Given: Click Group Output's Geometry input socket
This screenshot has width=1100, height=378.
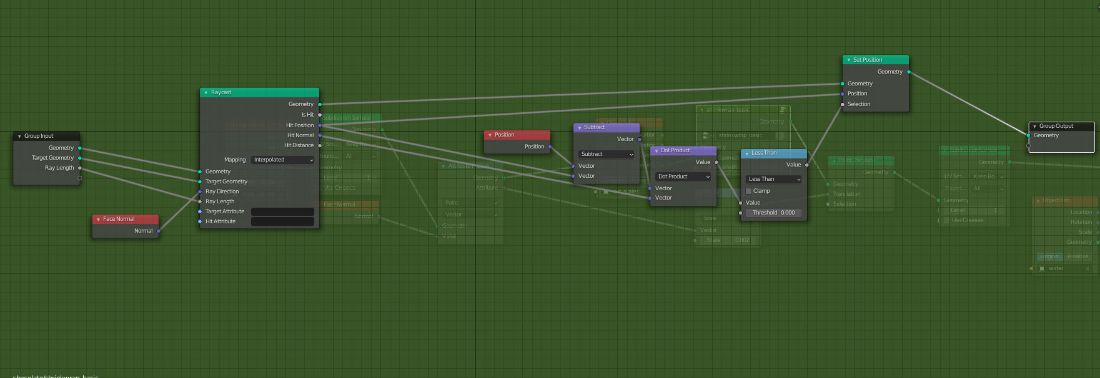Looking at the screenshot, I should [x=1029, y=135].
